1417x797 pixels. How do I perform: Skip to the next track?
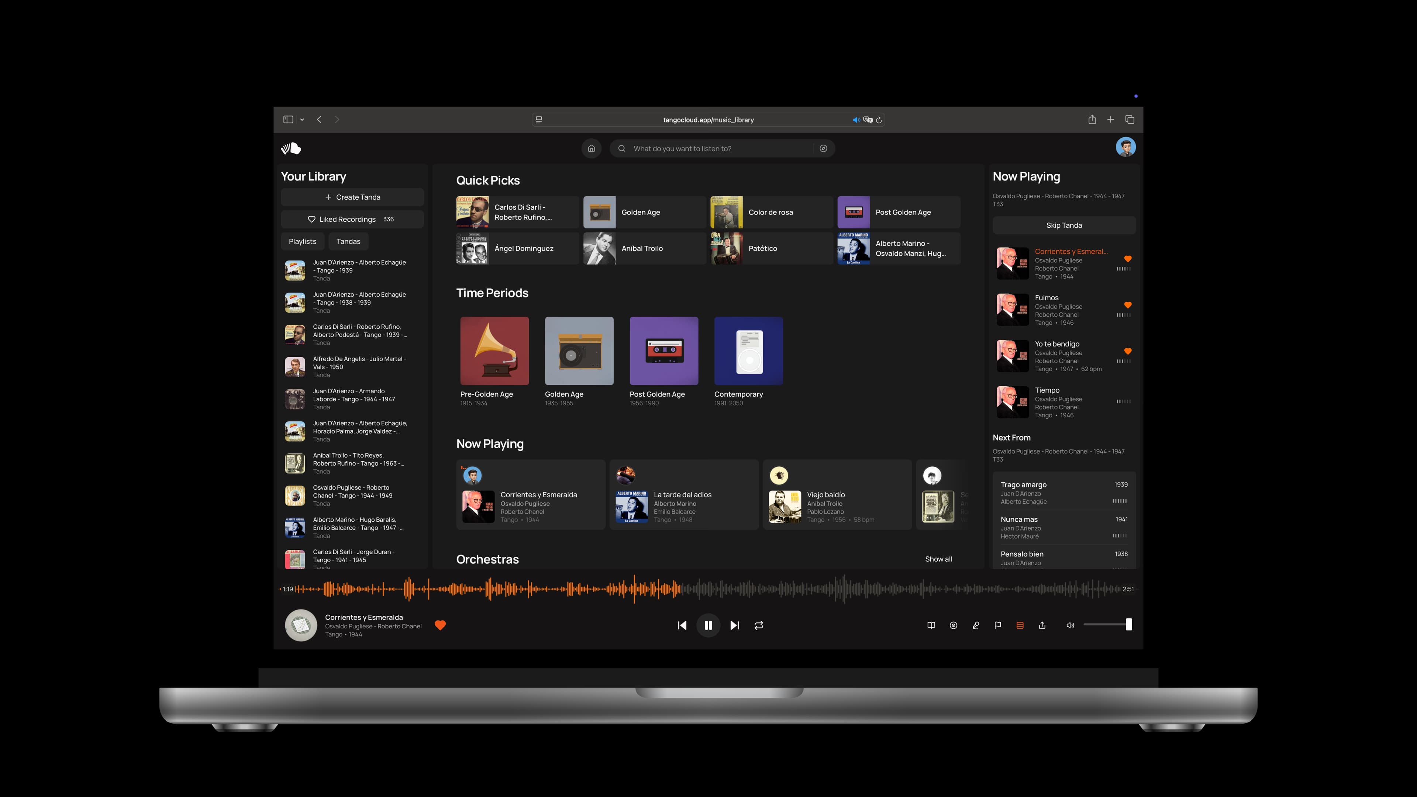tap(734, 625)
